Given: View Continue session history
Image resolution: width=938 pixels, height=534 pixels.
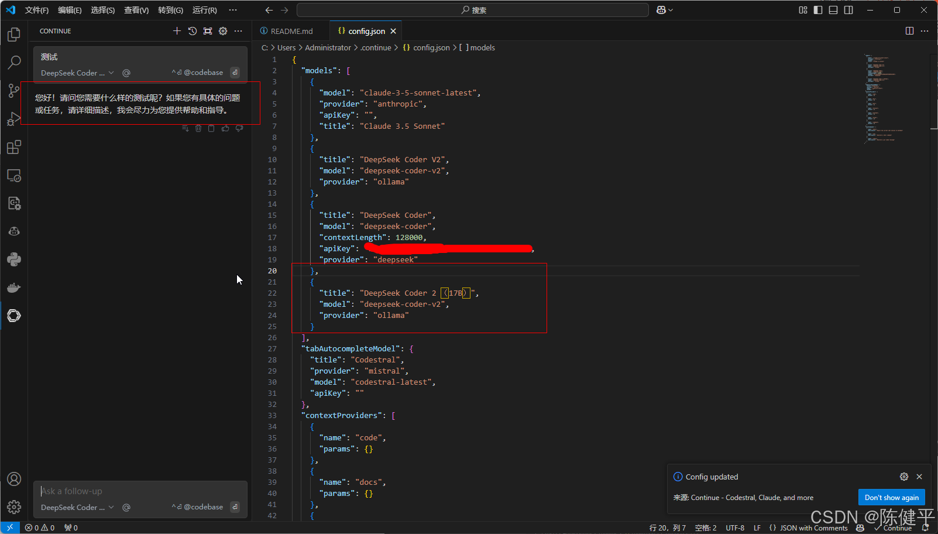Looking at the screenshot, I should coord(193,31).
